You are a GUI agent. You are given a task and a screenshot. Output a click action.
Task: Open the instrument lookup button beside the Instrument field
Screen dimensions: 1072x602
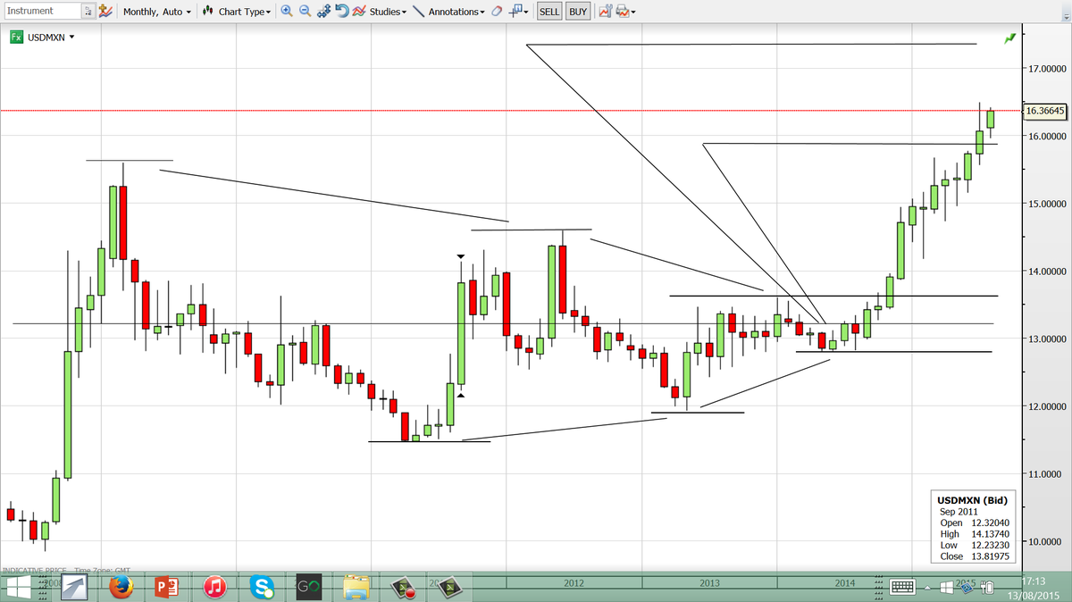[x=88, y=12]
